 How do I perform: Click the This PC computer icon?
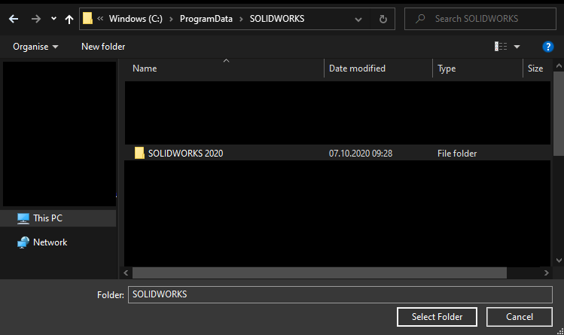click(x=23, y=218)
